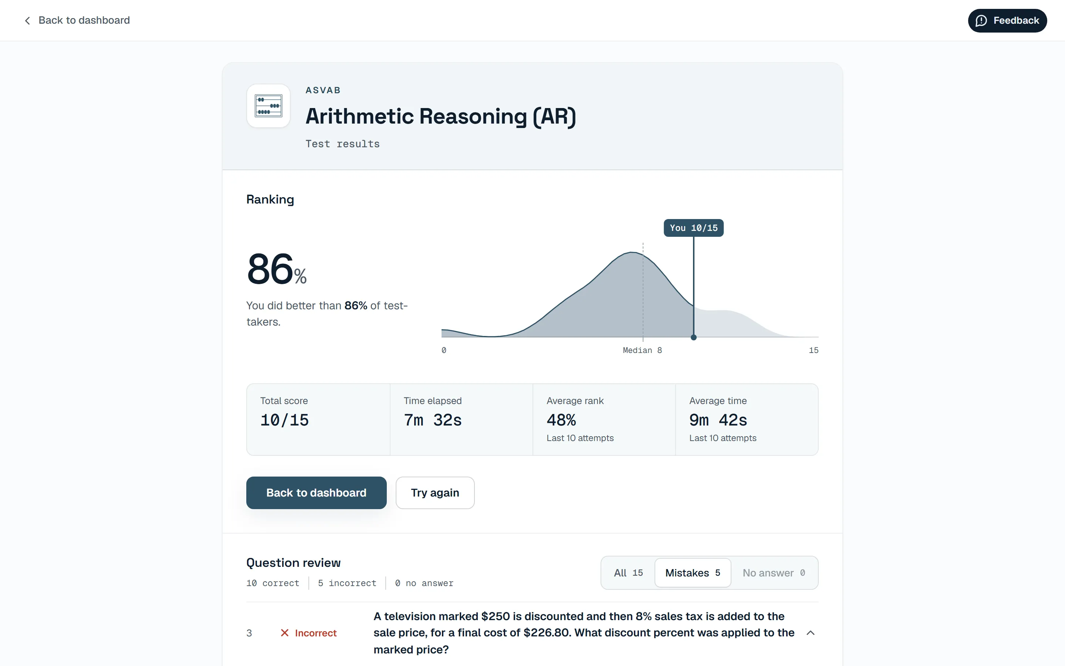Click the abacus test icon
Screen dimensions: 1065x666
pyautogui.click(x=268, y=106)
